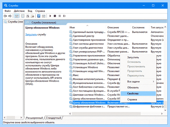Viewport: 170px width, 127px height.
Task: Click the Службы (локальные) header icon
Action: click(x=28, y=23)
